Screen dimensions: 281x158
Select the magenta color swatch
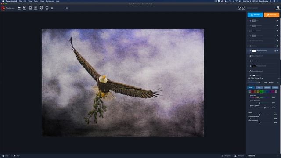(x=273, y=92)
